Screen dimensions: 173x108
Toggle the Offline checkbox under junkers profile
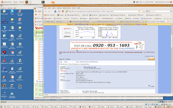pos(61,76)
